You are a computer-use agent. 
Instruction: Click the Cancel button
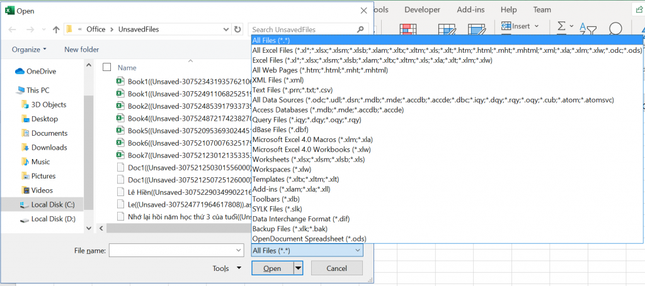point(337,268)
